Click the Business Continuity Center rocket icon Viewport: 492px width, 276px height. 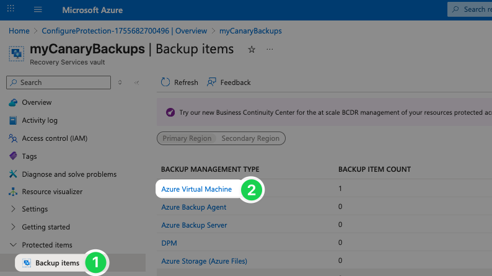point(170,112)
